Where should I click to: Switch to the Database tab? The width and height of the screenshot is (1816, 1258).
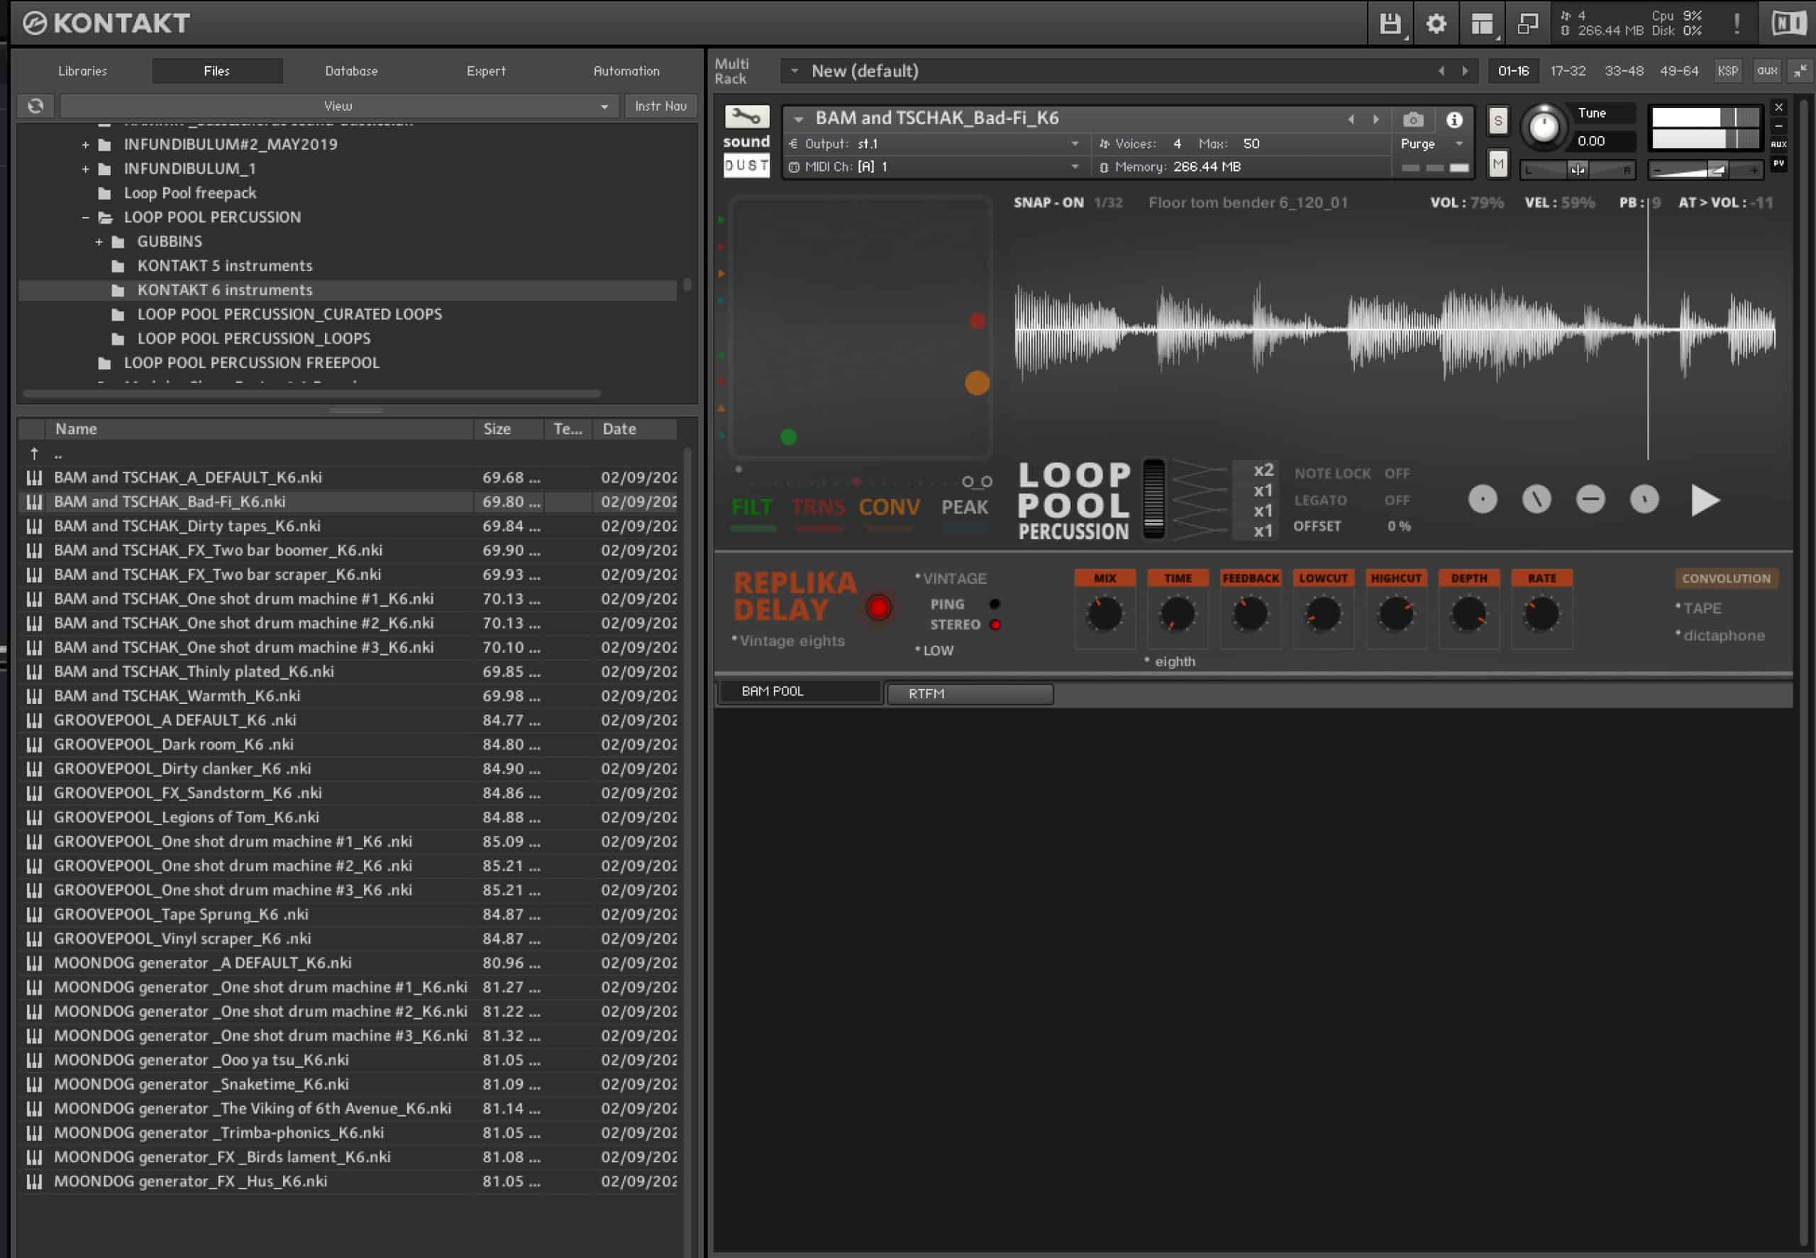[x=351, y=71]
